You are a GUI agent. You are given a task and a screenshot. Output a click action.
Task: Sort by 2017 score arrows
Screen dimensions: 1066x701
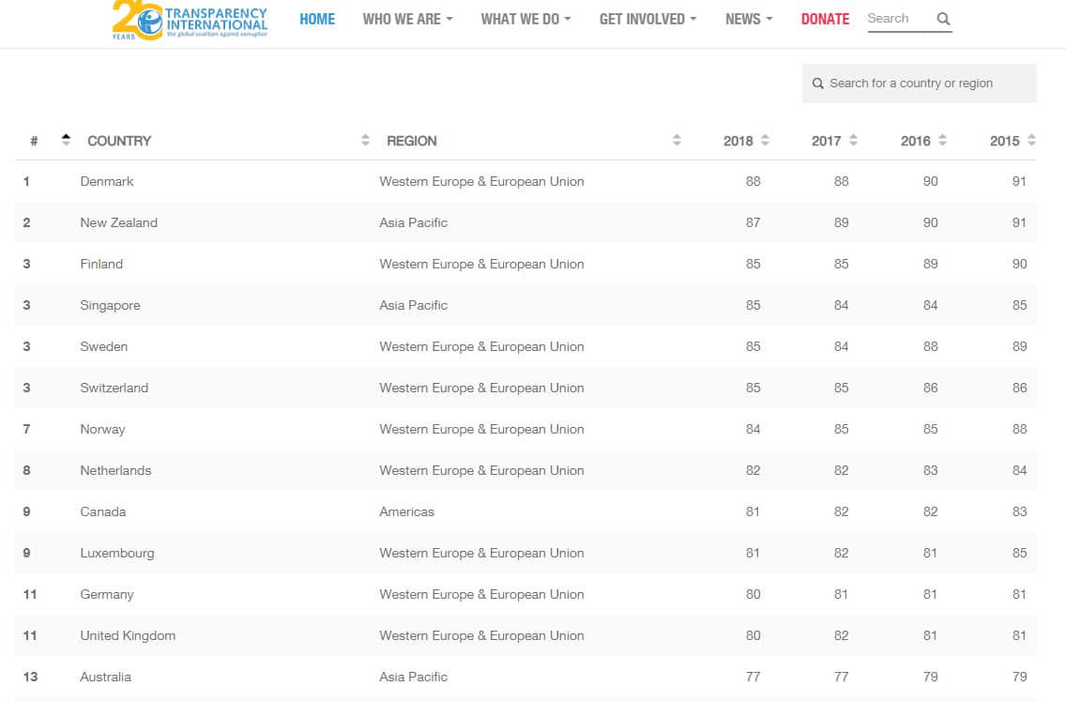(x=853, y=140)
